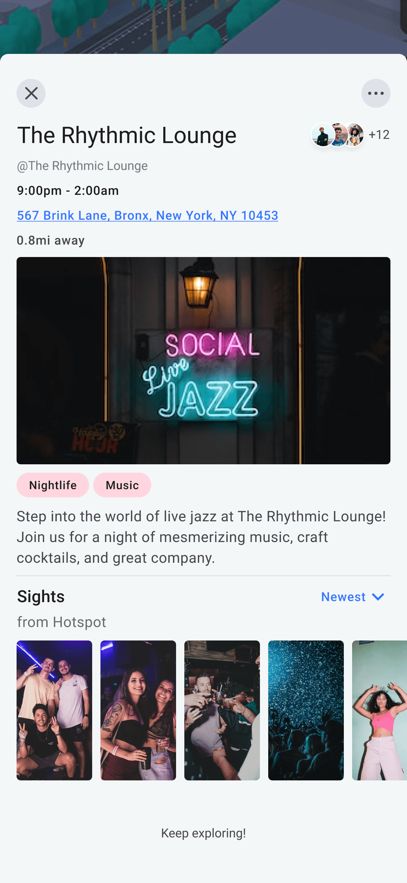
Task: Expand sort options via chevron arrow
Action: click(x=378, y=597)
